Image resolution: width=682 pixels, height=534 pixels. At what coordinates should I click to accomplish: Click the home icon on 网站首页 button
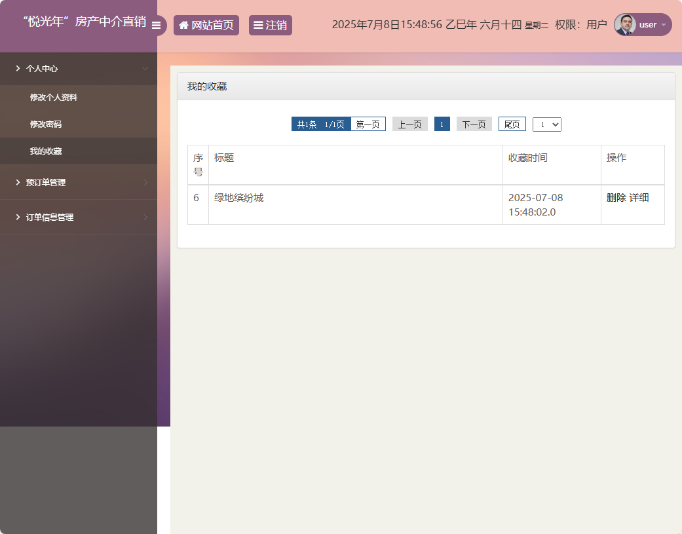click(x=183, y=25)
